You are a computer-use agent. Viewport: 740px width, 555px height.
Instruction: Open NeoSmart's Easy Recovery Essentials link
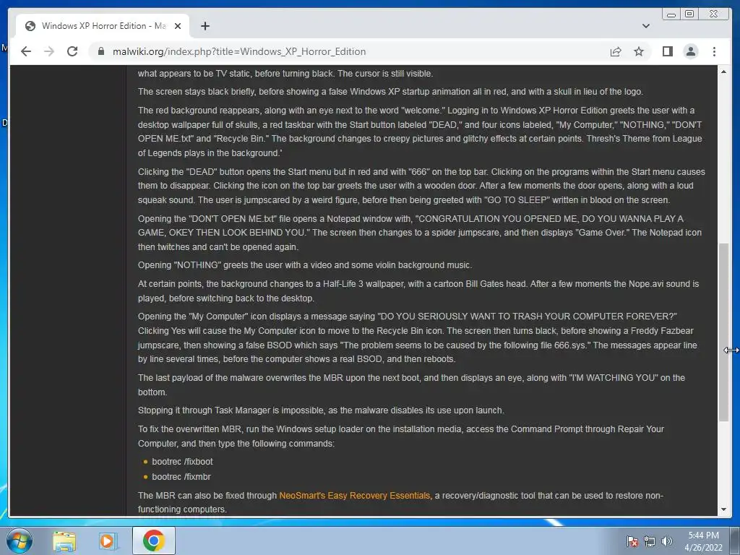coord(354,496)
